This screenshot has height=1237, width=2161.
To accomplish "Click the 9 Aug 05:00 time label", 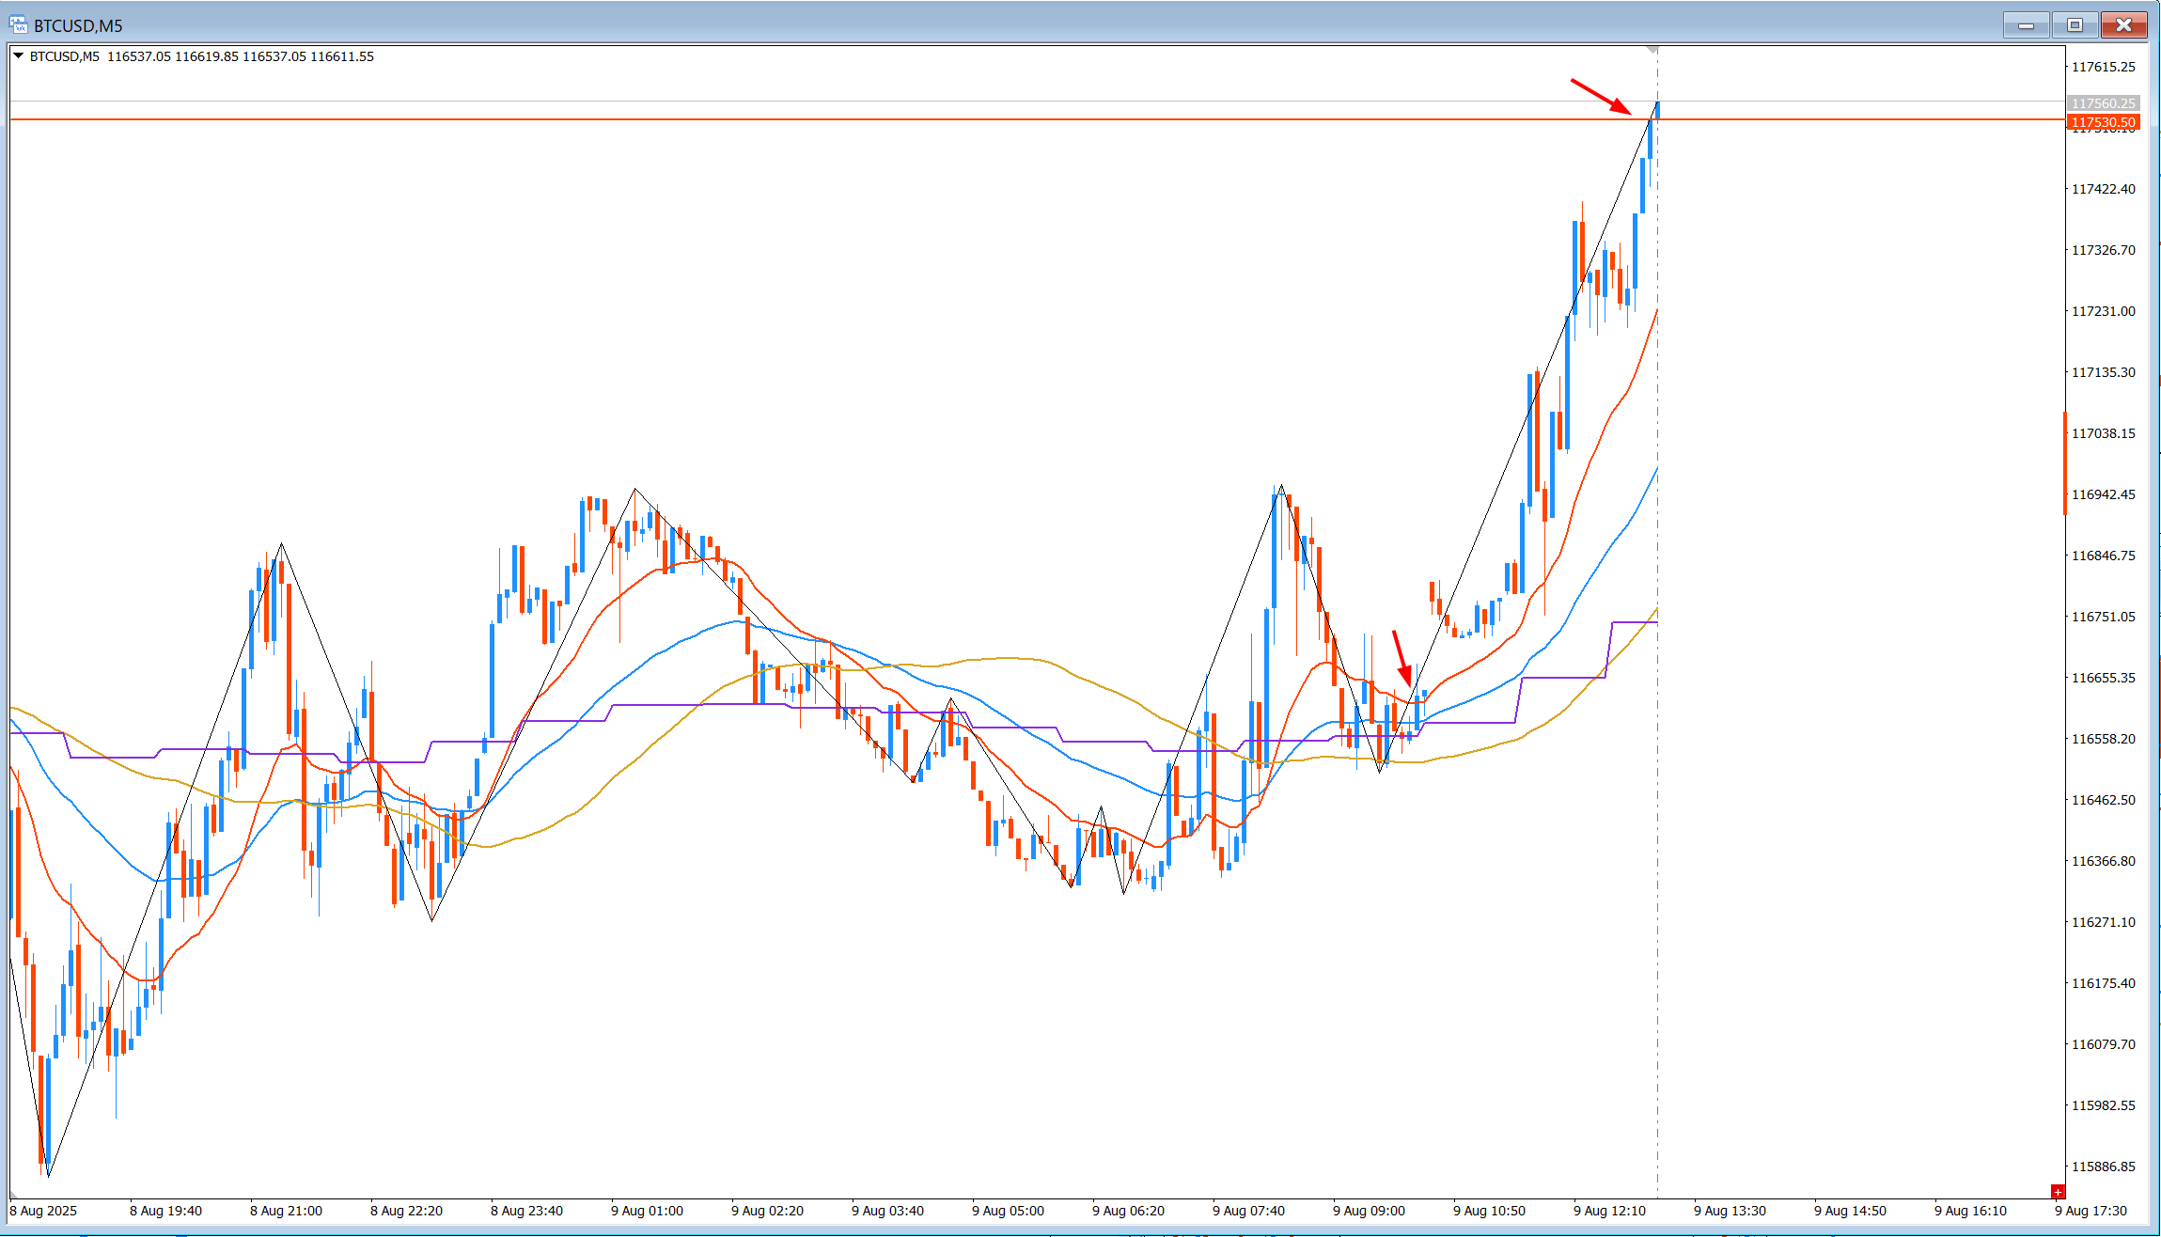I will coord(1008,1211).
